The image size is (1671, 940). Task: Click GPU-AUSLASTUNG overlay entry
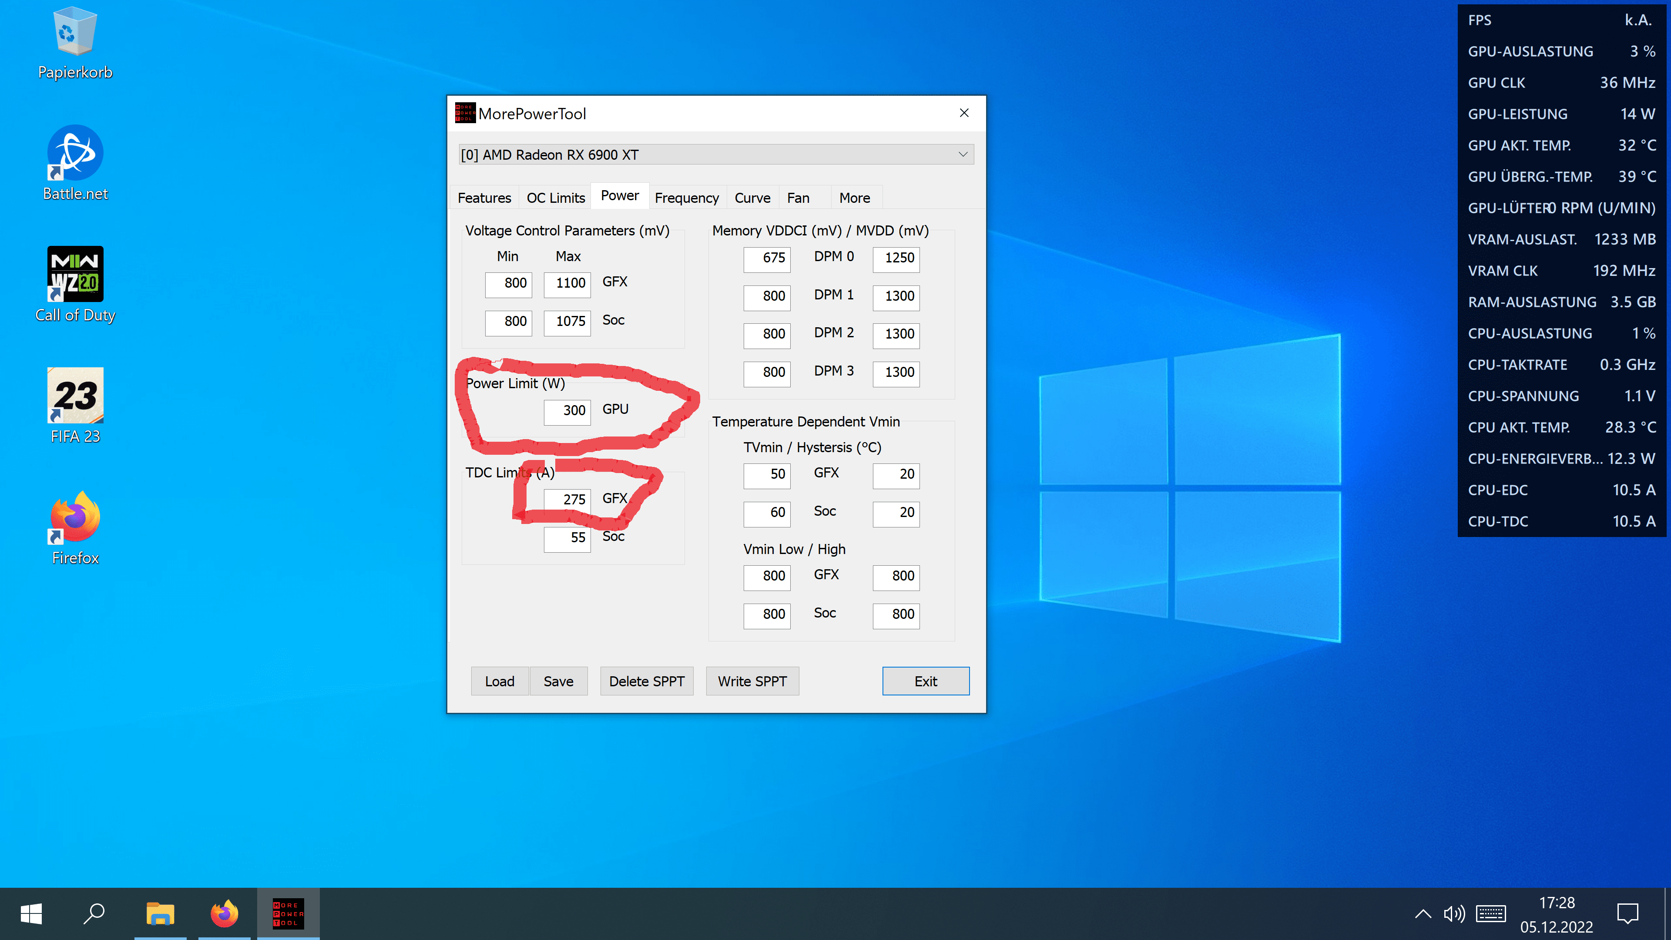1562,51
